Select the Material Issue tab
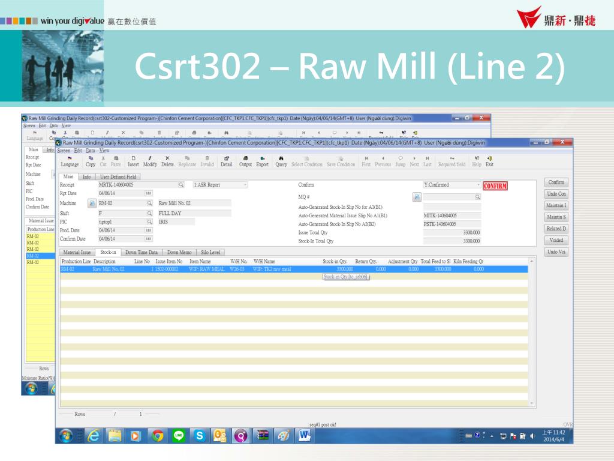This screenshot has width=614, height=461. click(x=77, y=253)
